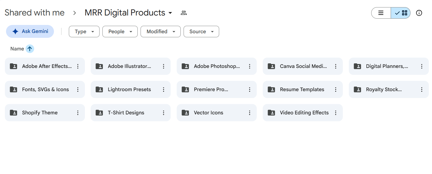Image resolution: width=432 pixels, height=174 pixels.
Task: Open more actions for Lightroom Presets folder
Action: click(x=164, y=89)
